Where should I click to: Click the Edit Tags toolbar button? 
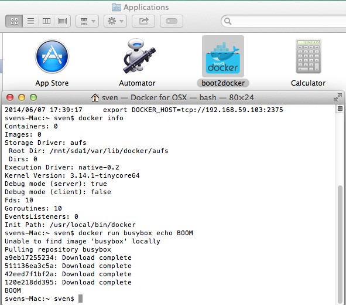click(172, 21)
